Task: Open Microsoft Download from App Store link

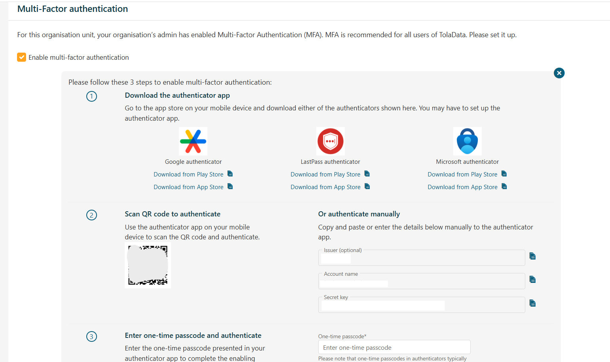Action: [x=462, y=187]
